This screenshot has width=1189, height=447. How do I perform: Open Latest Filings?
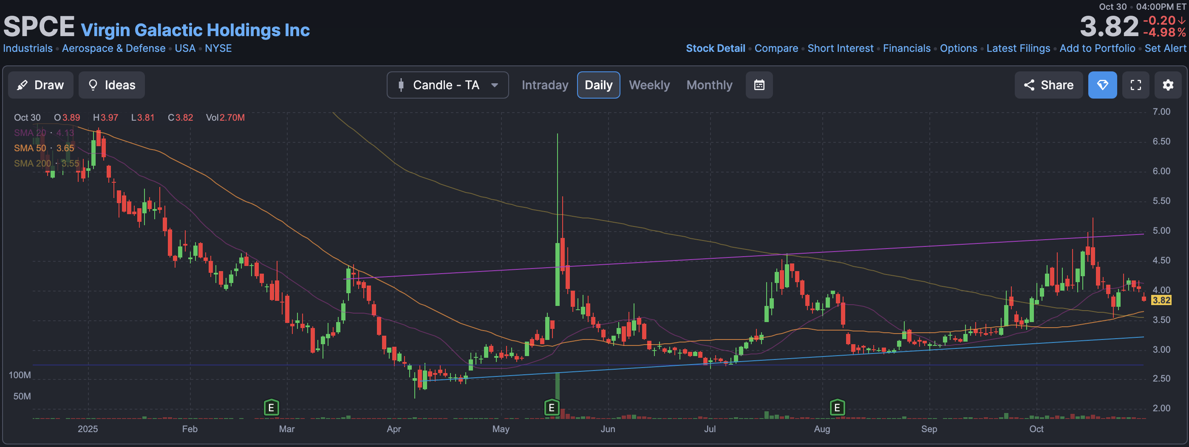(1018, 48)
